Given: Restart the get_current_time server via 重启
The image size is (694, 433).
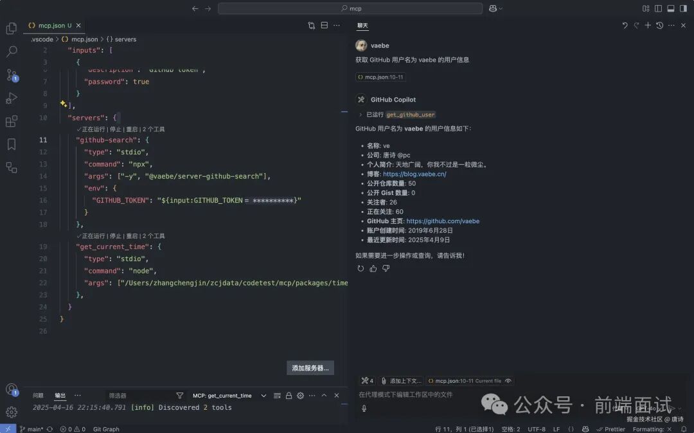Looking at the screenshot, I should pos(132,235).
